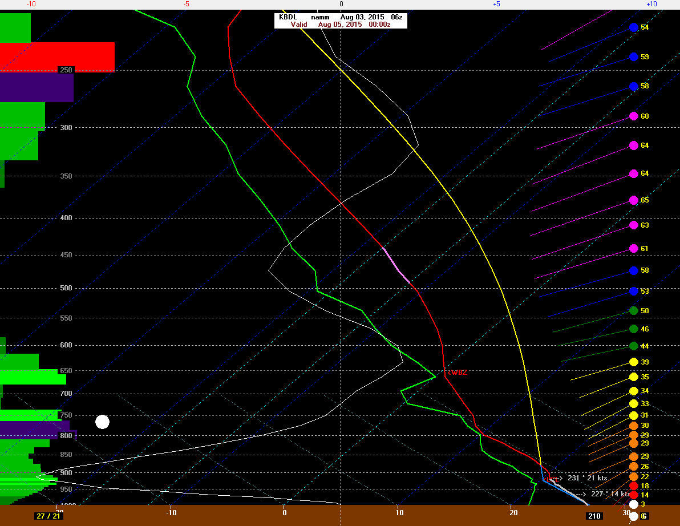Pick the yellow wind dot labeled 35
The image size is (680, 526).
pos(634,377)
